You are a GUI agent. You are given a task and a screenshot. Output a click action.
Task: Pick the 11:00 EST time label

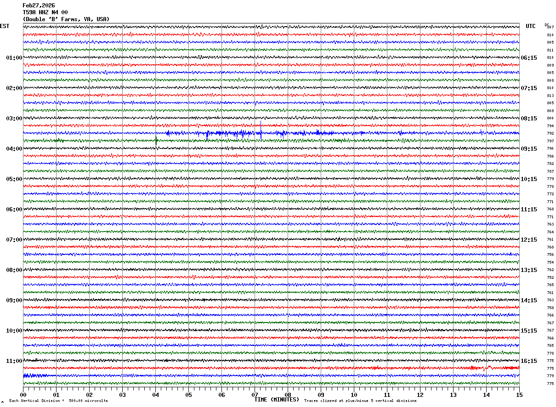pos(14,361)
